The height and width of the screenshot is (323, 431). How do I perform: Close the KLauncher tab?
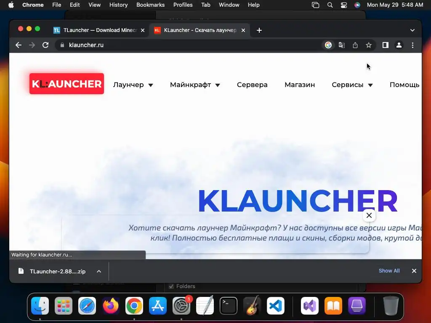[x=243, y=30]
